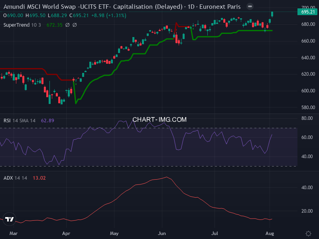Click the ADX 20.00 scale label

307,211
